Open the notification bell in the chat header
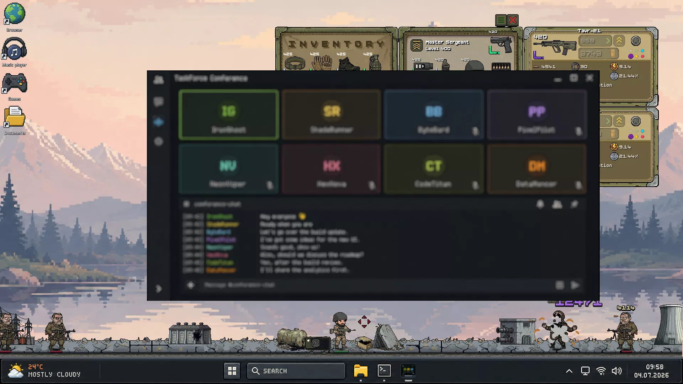Image resolution: width=683 pixels, height=384 pixels. point(540,204)
